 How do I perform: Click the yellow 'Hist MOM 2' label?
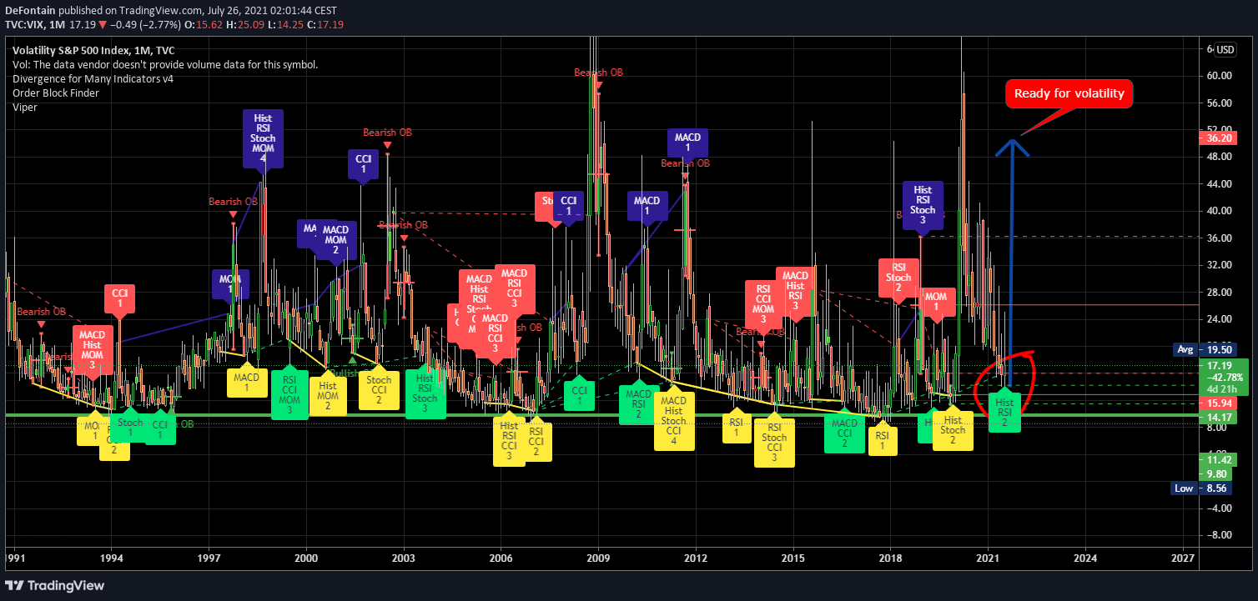coord(328,396)
